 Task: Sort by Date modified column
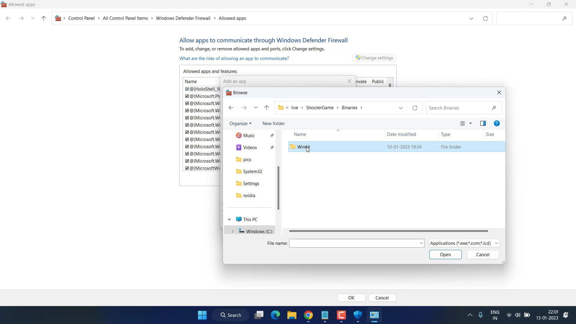pos(401,134)
